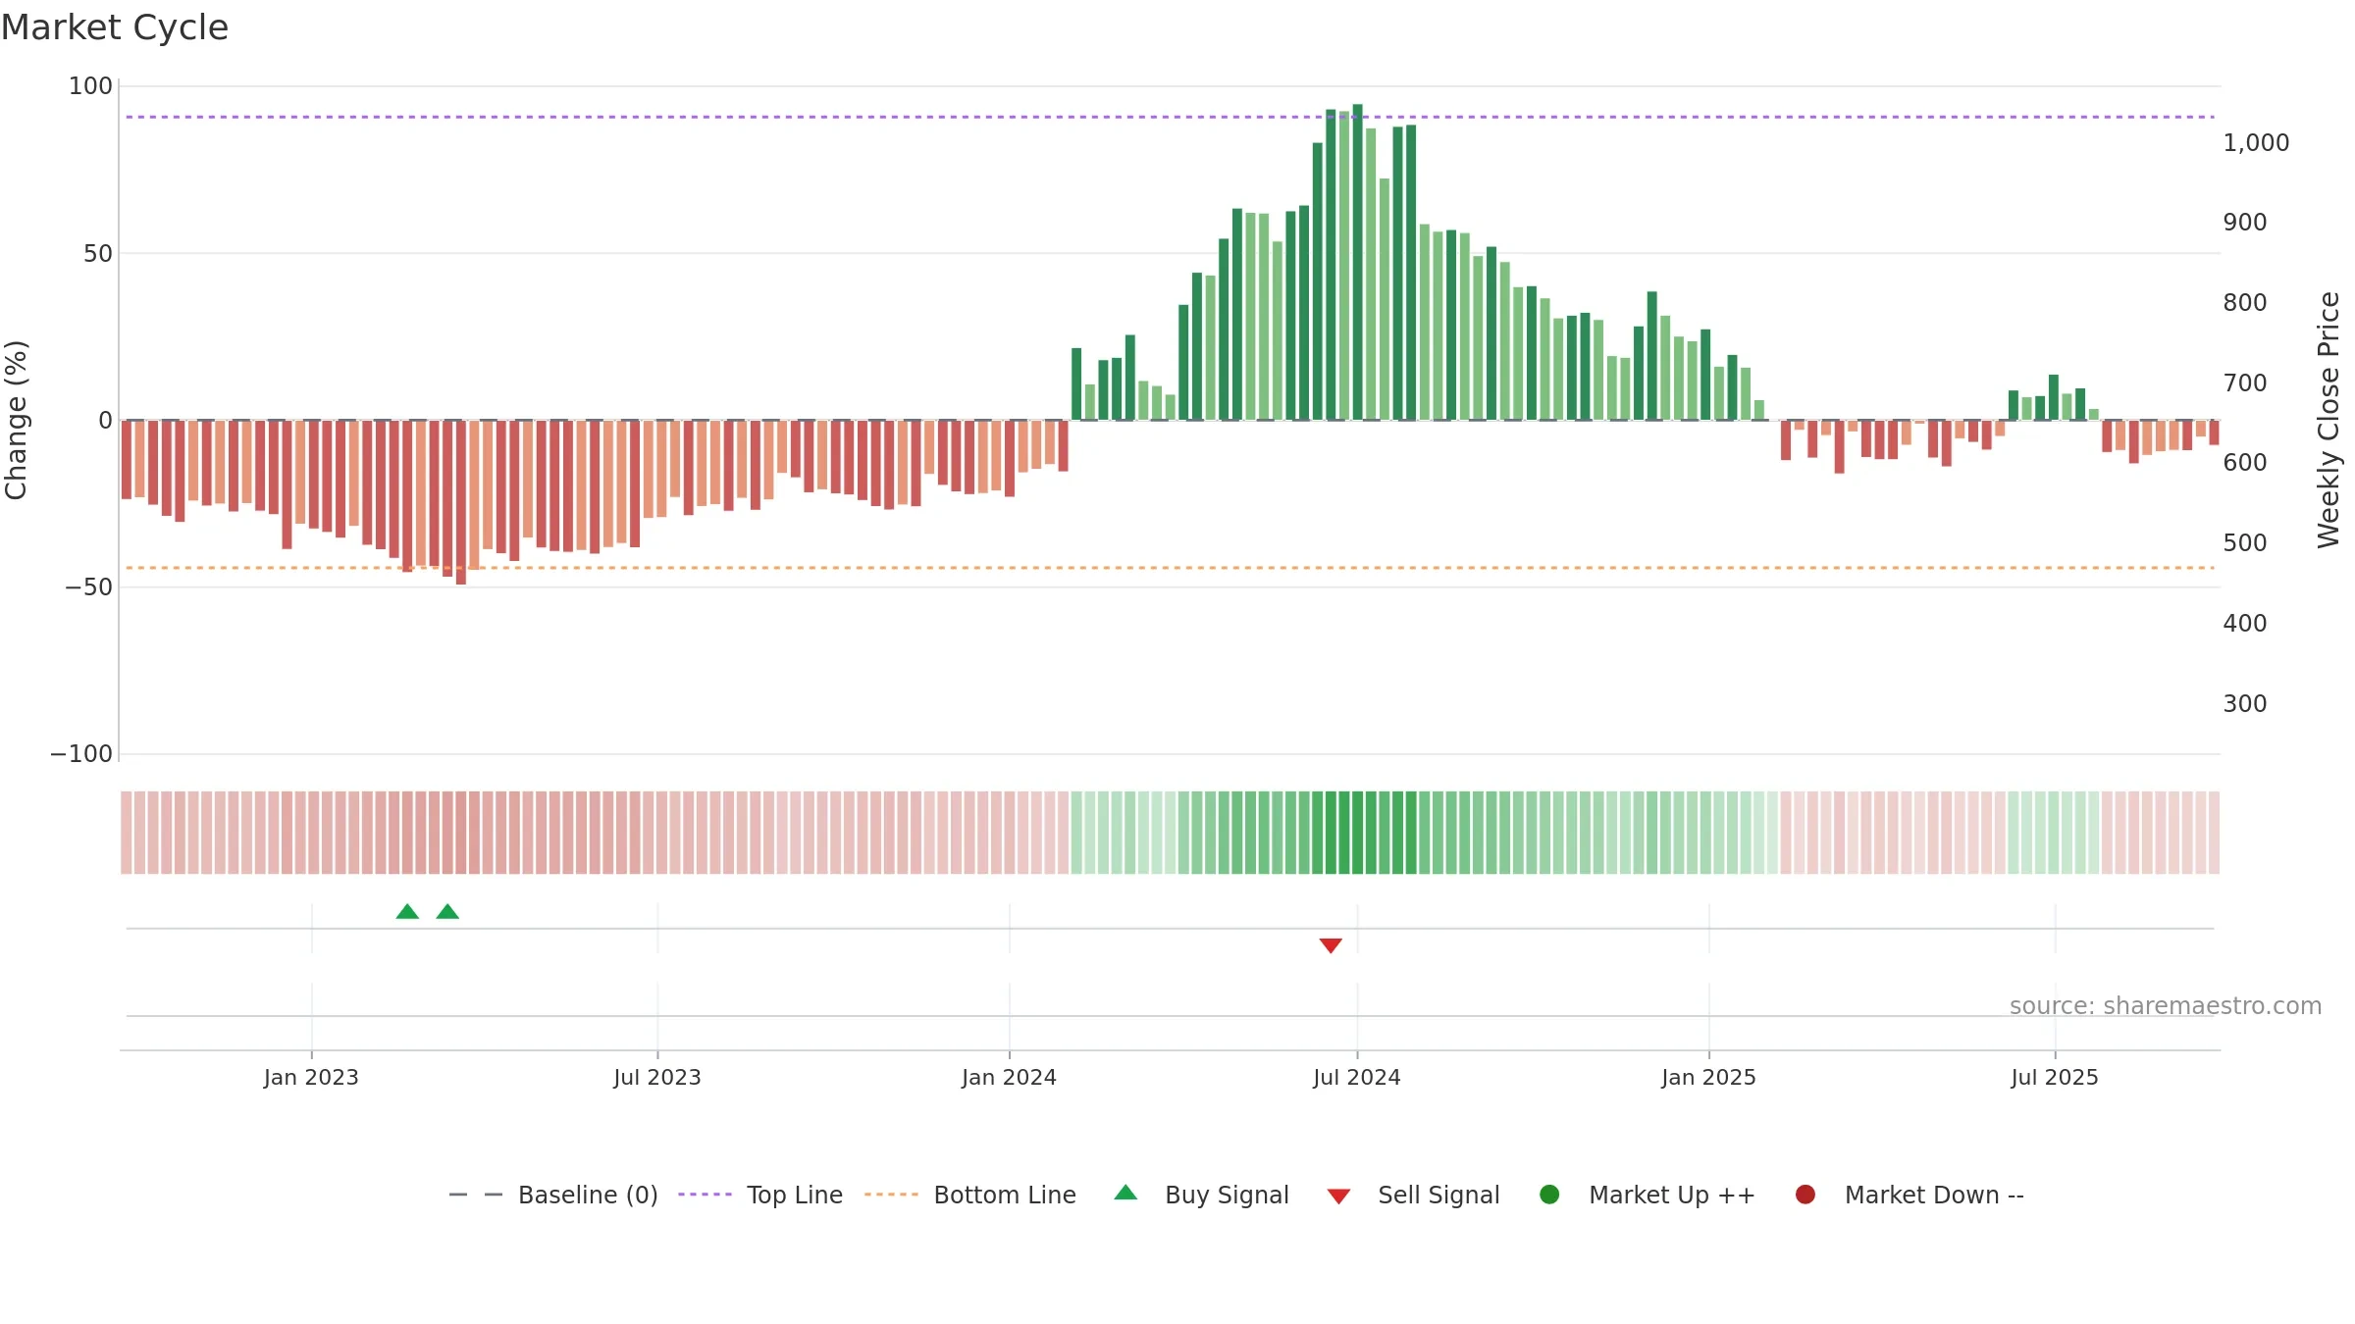Click the 1,000 tick on right axis
Screen dimensions: 2355x1324
(x=2256, y=143)
